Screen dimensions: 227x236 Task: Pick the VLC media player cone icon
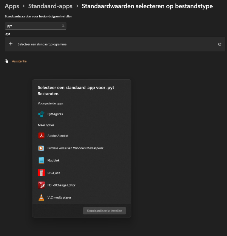(41, 197)
